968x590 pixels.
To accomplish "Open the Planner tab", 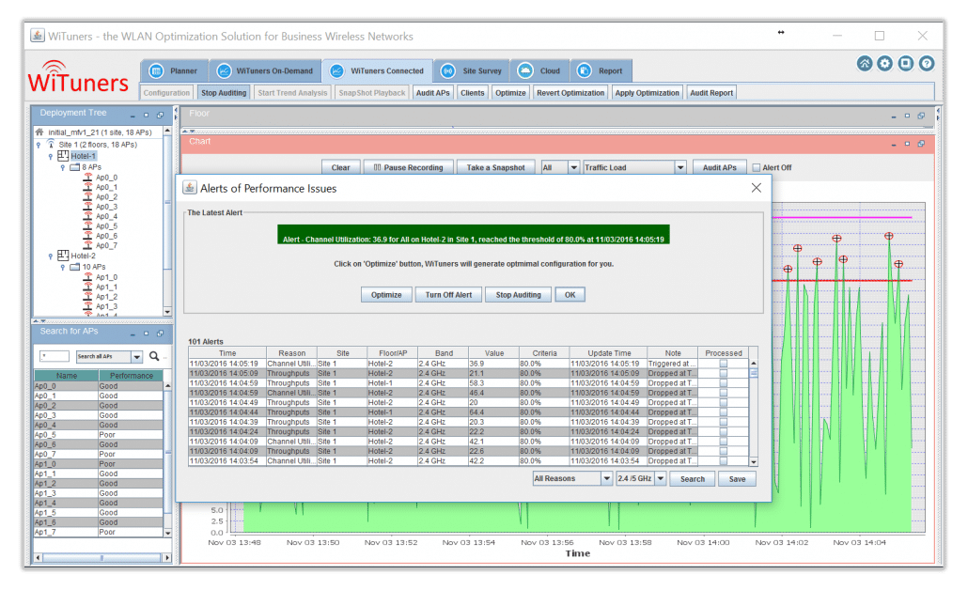I will 175,71.
